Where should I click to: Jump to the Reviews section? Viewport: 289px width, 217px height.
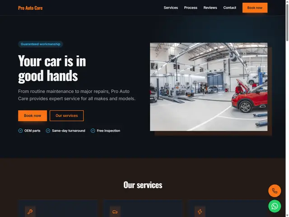coord(210,8)
